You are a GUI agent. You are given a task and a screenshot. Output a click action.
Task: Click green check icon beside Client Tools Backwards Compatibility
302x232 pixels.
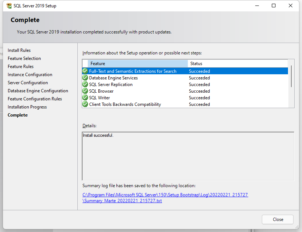(x=85, y=104)
